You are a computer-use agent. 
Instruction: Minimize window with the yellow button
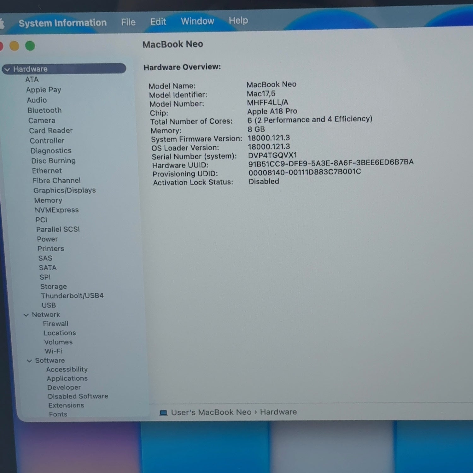click(14, 46)
